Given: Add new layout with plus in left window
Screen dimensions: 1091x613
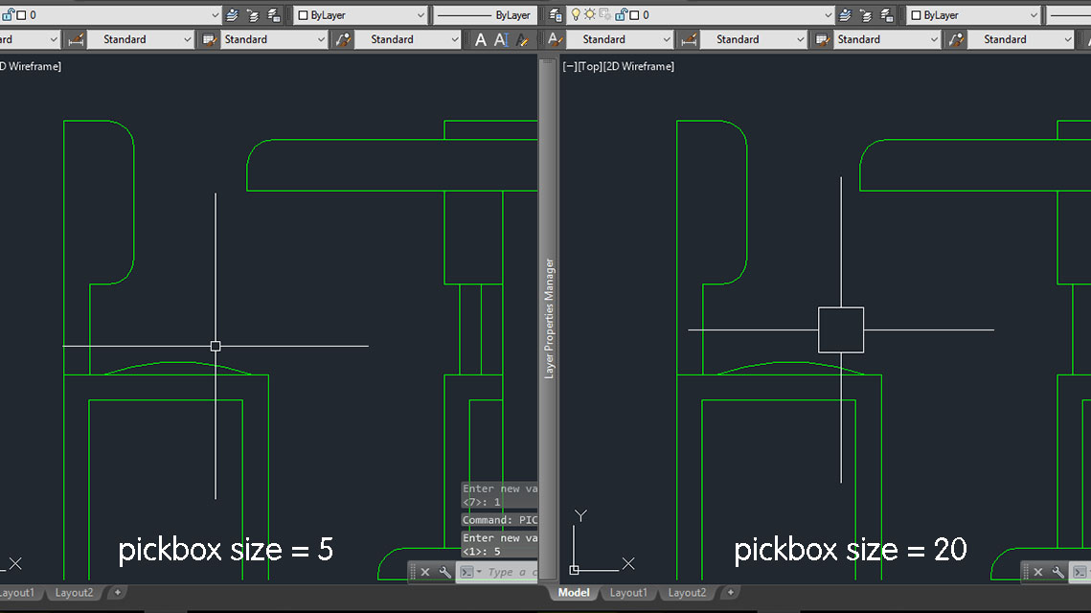Looking at the screenshot, I should click(x=118, y=593).
